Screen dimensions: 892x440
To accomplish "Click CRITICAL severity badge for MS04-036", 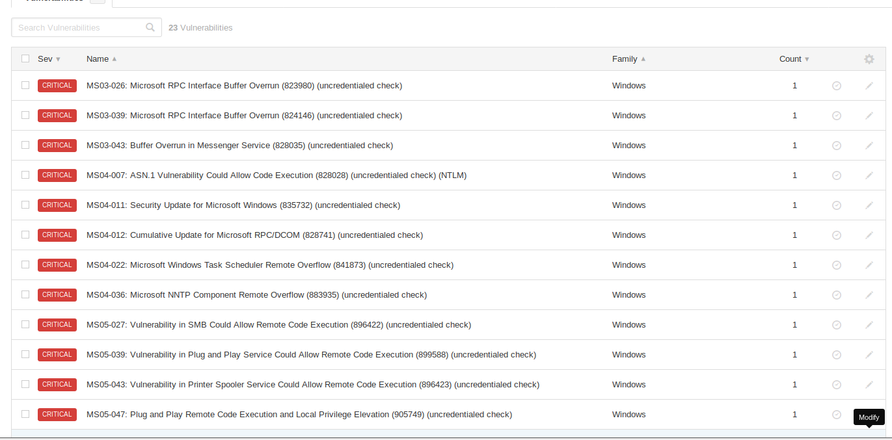I will click(57, 295).
